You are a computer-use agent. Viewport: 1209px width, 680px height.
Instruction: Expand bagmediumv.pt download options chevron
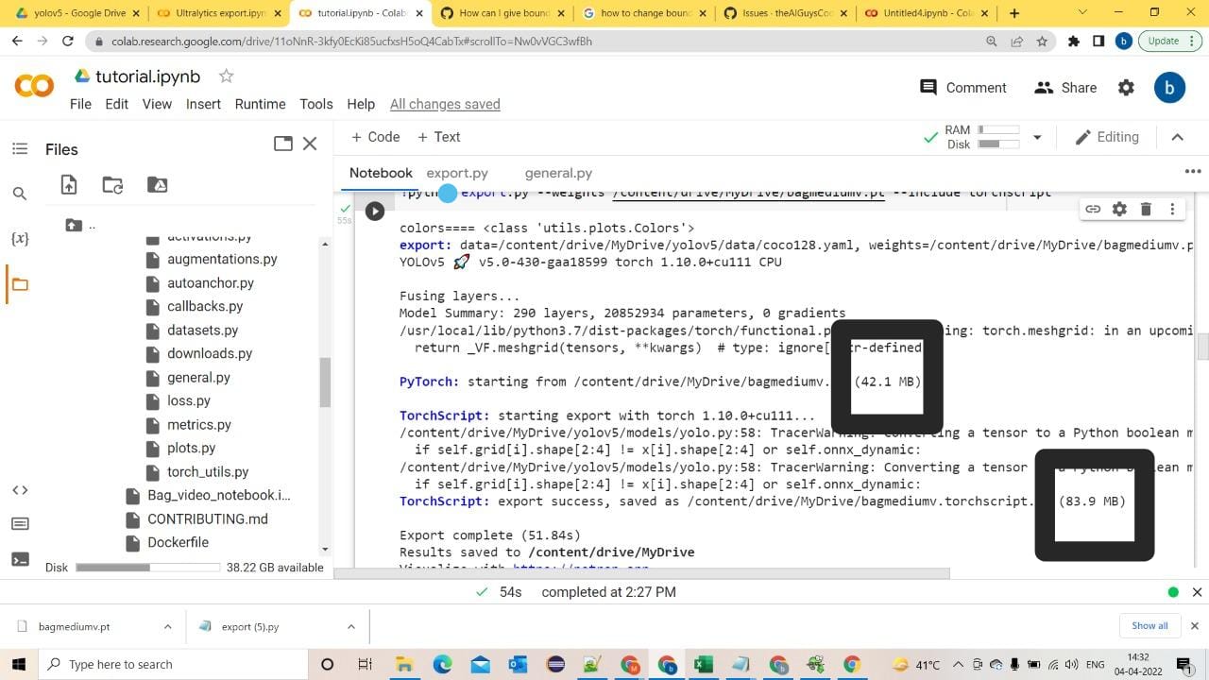click(x=167, y=626)
